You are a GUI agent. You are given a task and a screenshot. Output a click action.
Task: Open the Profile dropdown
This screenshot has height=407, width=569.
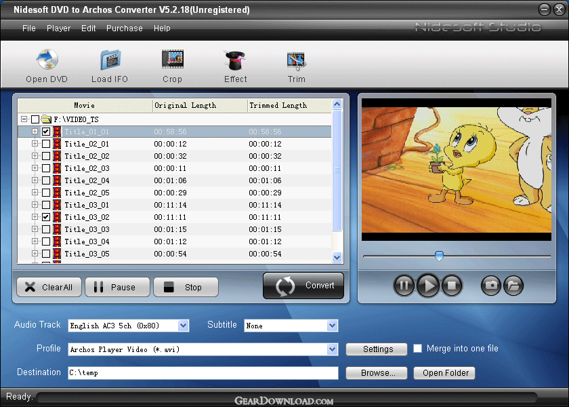(x=332, y=349)
